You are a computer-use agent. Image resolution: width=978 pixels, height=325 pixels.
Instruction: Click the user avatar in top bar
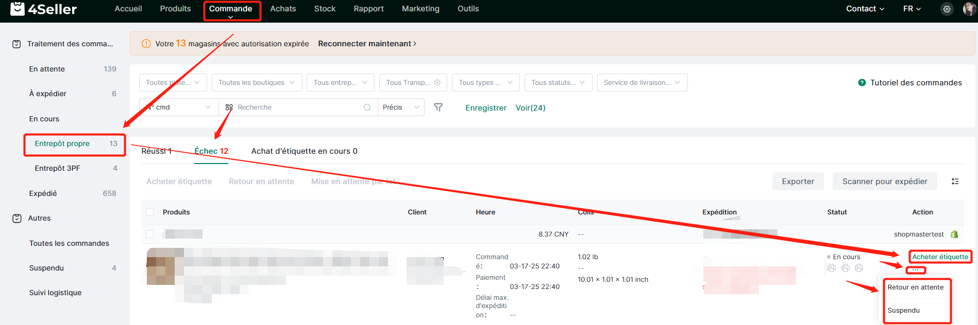click(x=969, y=9)
